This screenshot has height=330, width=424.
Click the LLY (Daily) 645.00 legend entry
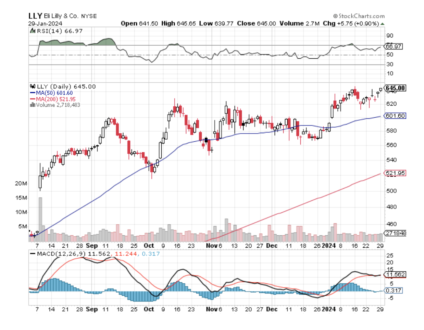pos(66,86)
